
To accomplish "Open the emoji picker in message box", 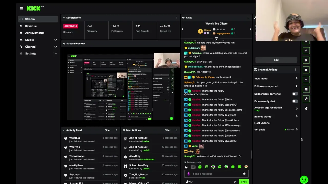I will (244, 174).
